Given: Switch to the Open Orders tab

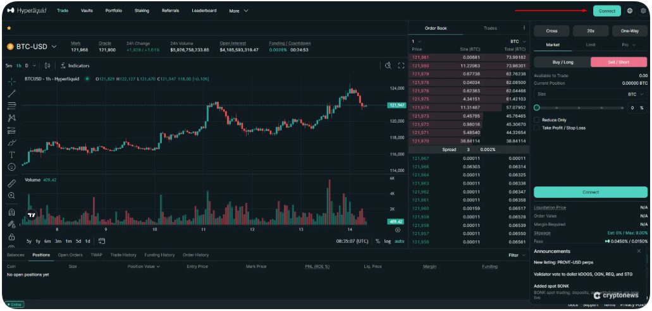Looking at the screenshot, I should [x=70, y=255].
